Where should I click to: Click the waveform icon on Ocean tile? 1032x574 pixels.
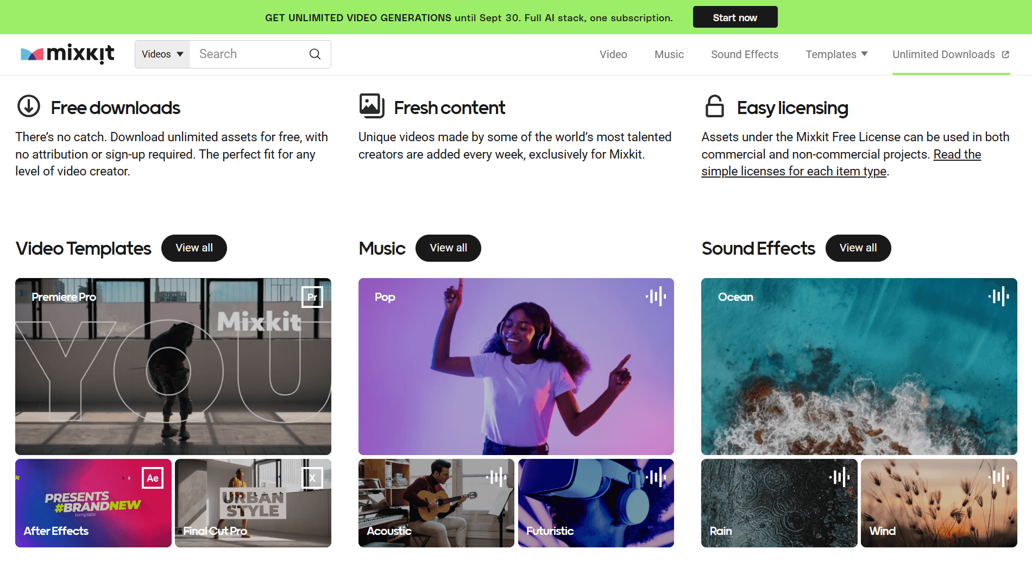[999, 297]
